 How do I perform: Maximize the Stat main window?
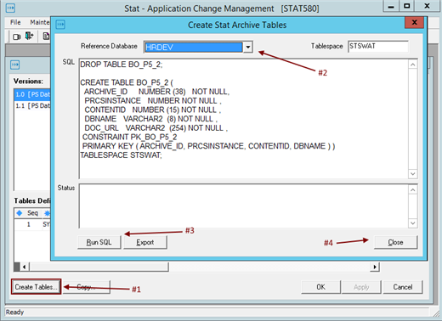click(x=407, y=6)
